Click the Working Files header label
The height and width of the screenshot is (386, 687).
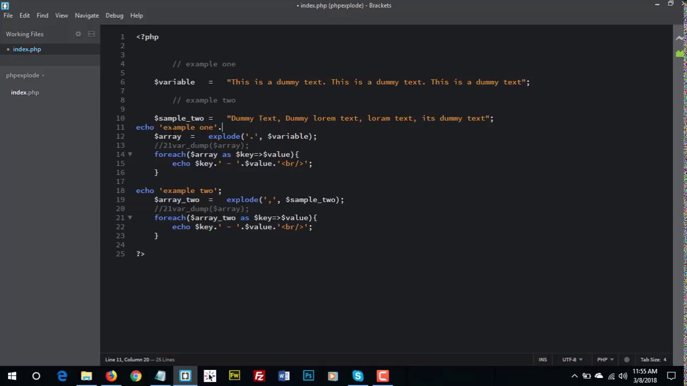pyautogui.click(x=25, y=34)
